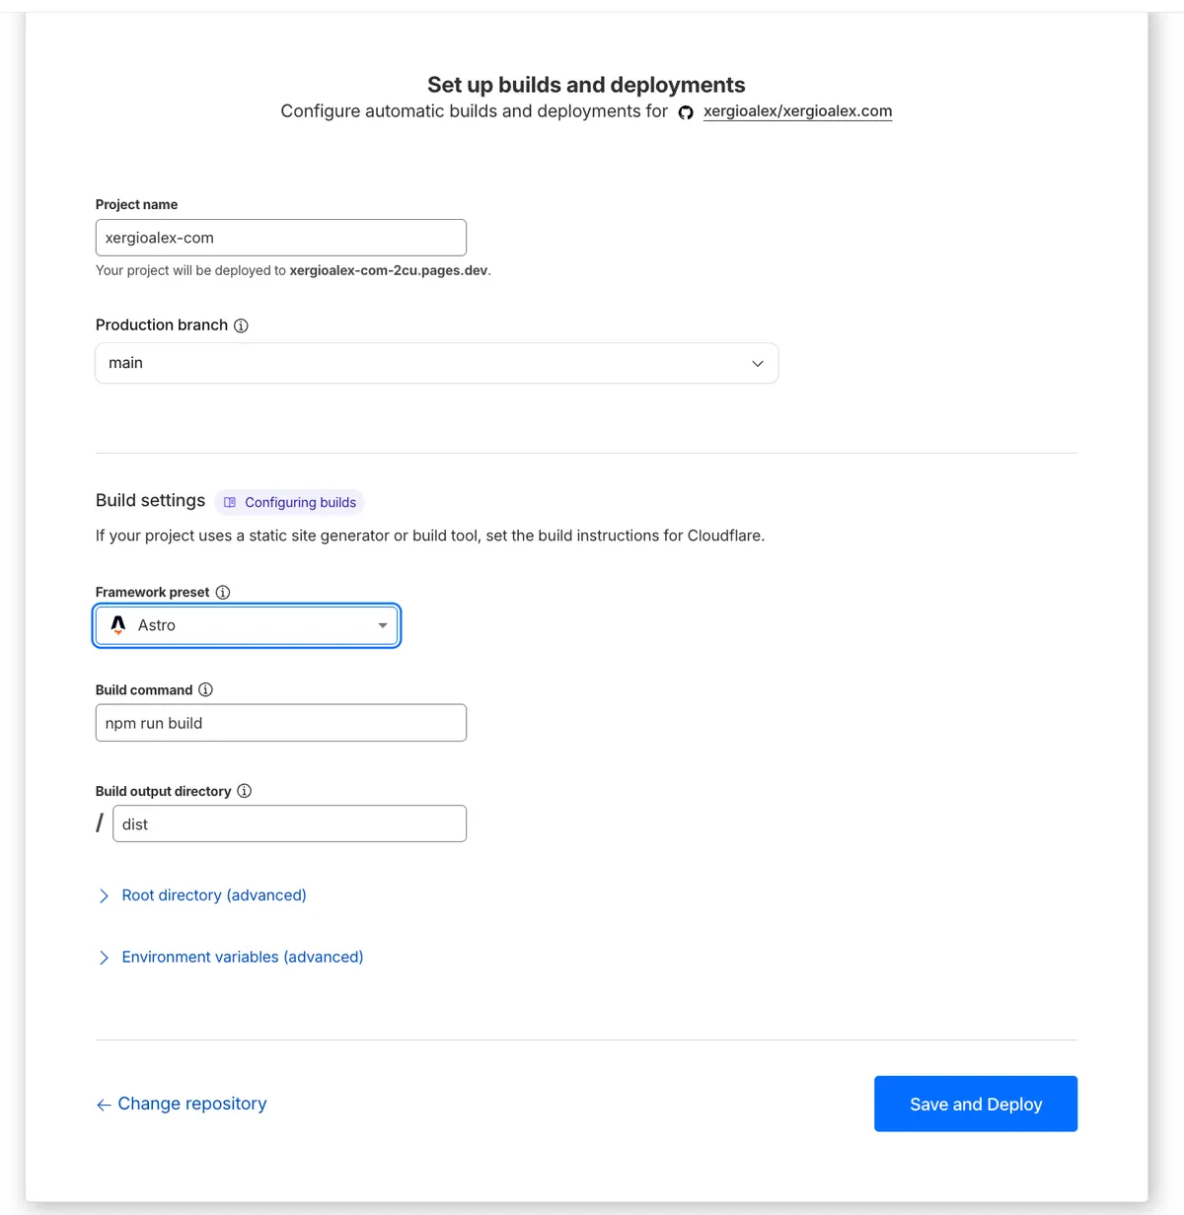This screenshot has width=1184, height=1215.
Task: Open the Production branch info tooltip
Action: (x=241, y=324)
